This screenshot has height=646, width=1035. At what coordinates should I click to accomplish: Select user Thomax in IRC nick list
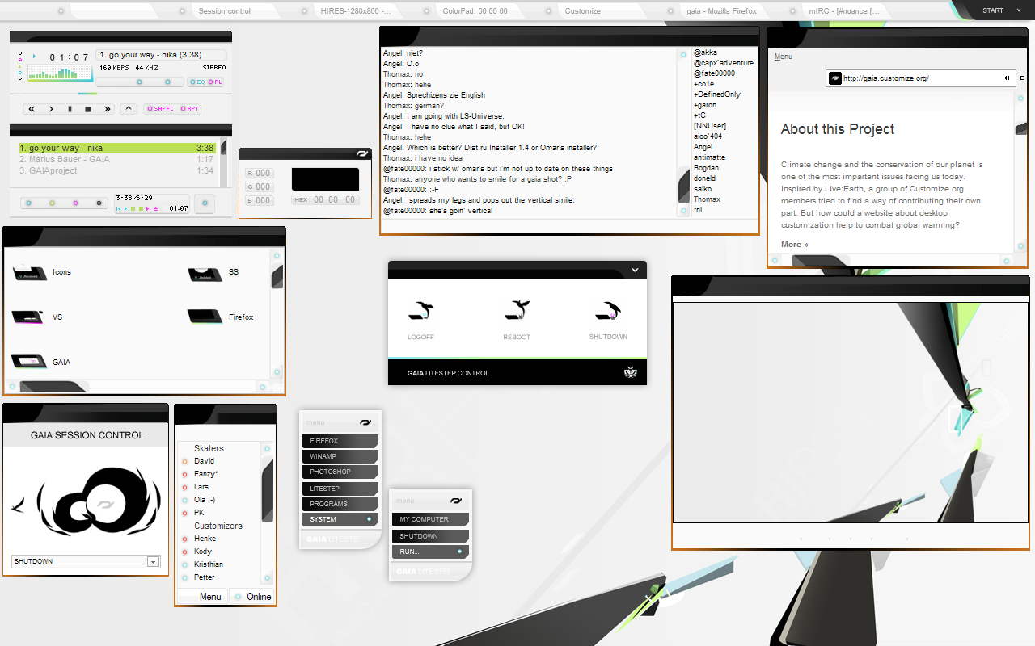[707, 199]
